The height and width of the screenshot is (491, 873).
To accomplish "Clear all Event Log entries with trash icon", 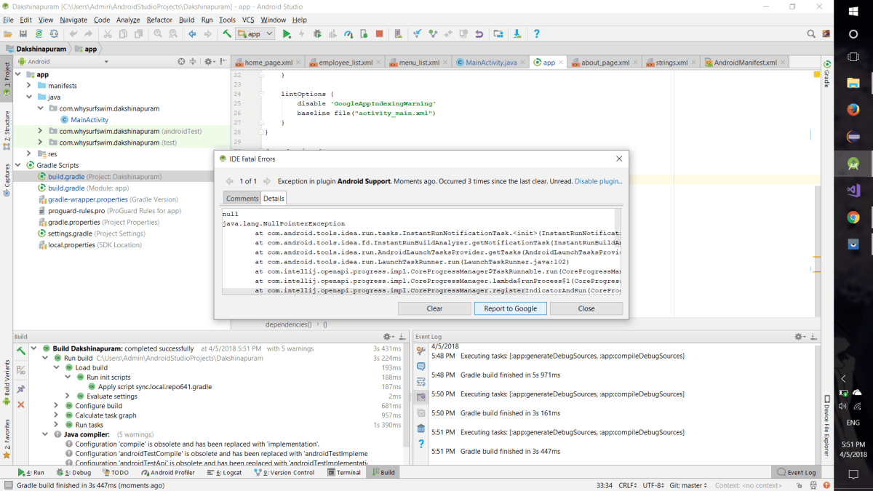I will (420, 428).
